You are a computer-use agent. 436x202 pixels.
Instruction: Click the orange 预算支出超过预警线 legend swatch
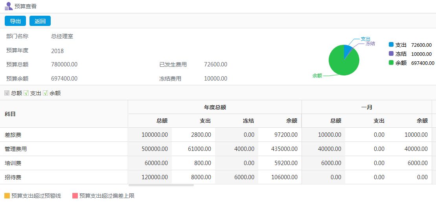(7, 196)
